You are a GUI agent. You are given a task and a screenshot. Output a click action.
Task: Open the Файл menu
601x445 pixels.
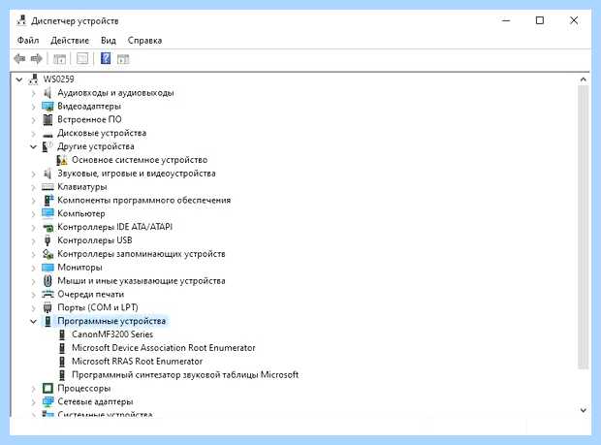point(28,41)
